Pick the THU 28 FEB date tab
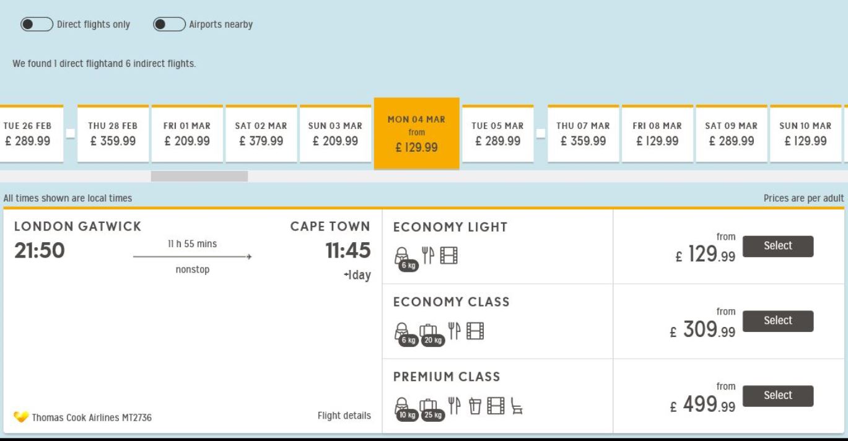 click(113, 134)
